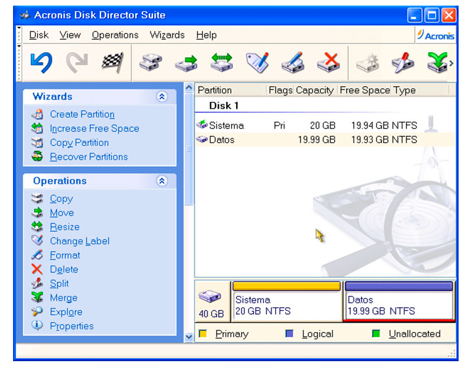
Task: Click the sidebar Merge operation icon
Action: (x=38, y=298)
